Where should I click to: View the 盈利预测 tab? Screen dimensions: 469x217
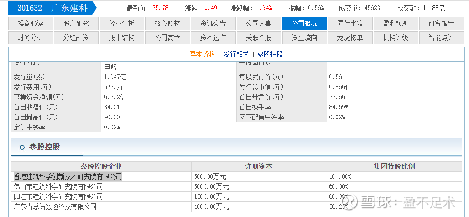pos(396,24)
